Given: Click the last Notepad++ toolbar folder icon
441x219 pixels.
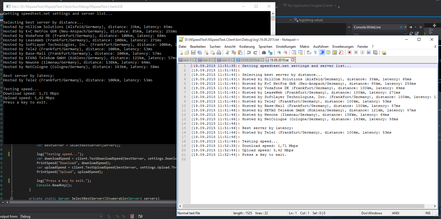Looking at the screenshot, I should click(x=384, y=52).
